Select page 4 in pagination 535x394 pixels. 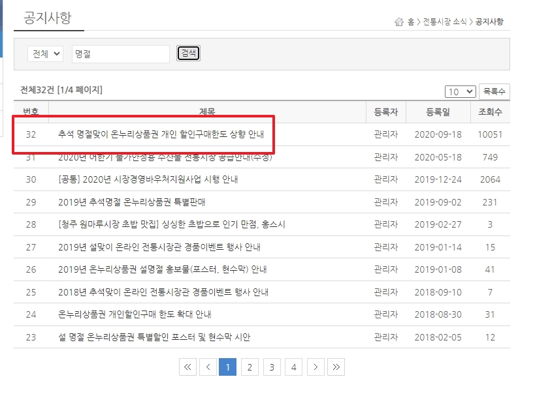point(293,367)
